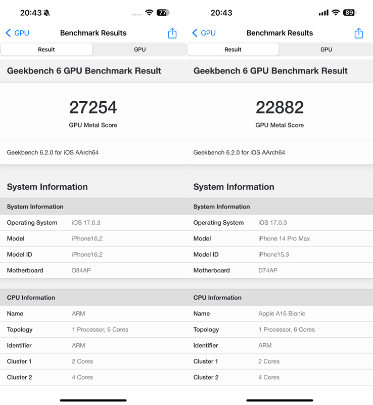This screenshot has width=373, height=405.
Task: Tap '1 Processor, 6 Cores' on right phone
Action: pos(287,330)
